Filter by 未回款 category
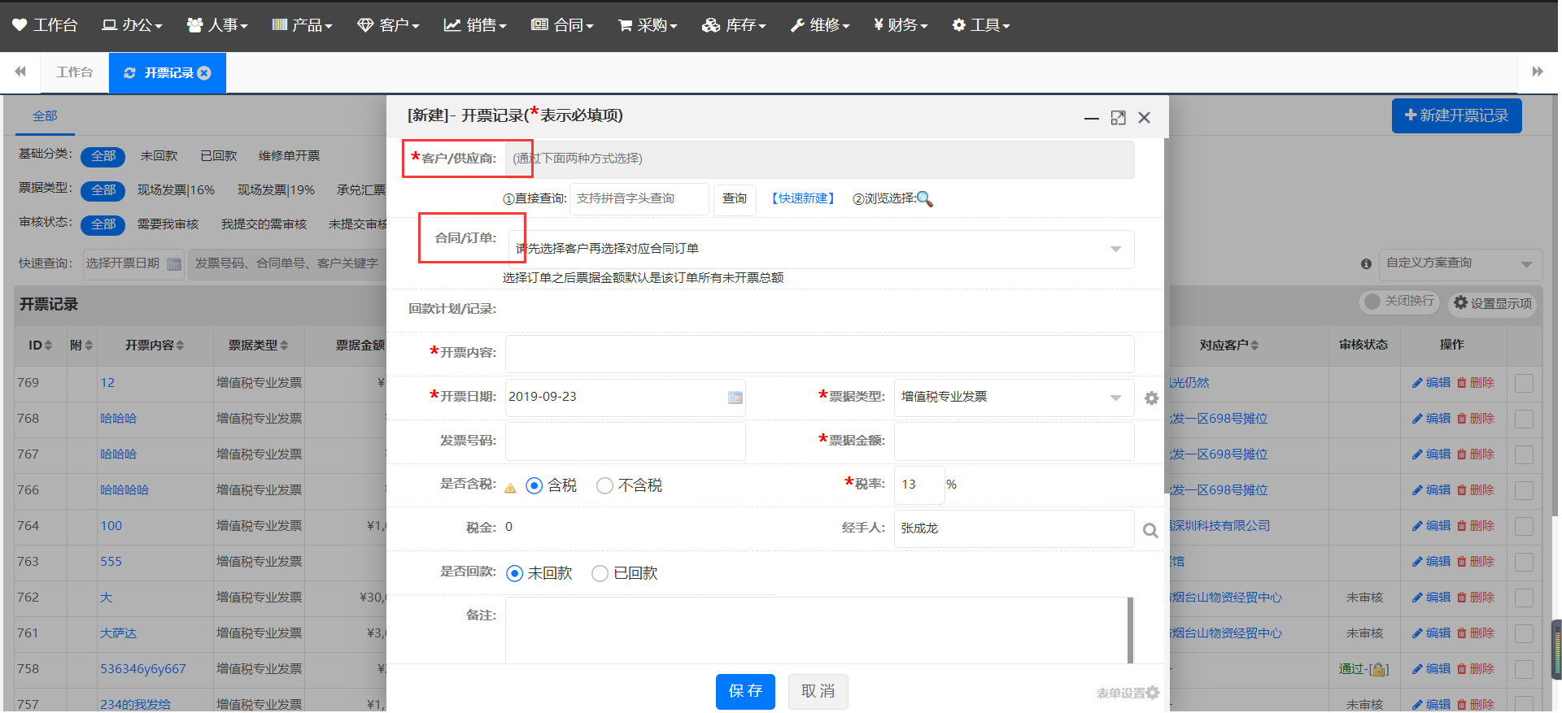This screenshot has width=1562, height=713. [159, 156]
